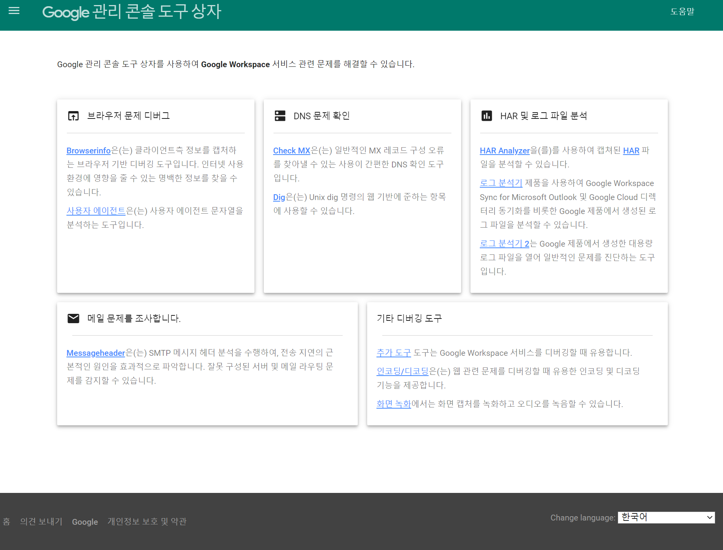Open the 인코딩/디코딩 tool
Screen dimensions: 723x550
pos(402,371)
